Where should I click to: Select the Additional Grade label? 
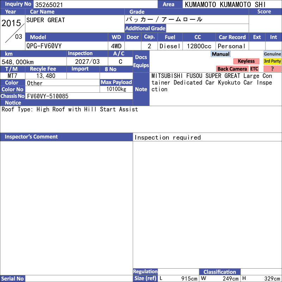(x=145, y=28)
